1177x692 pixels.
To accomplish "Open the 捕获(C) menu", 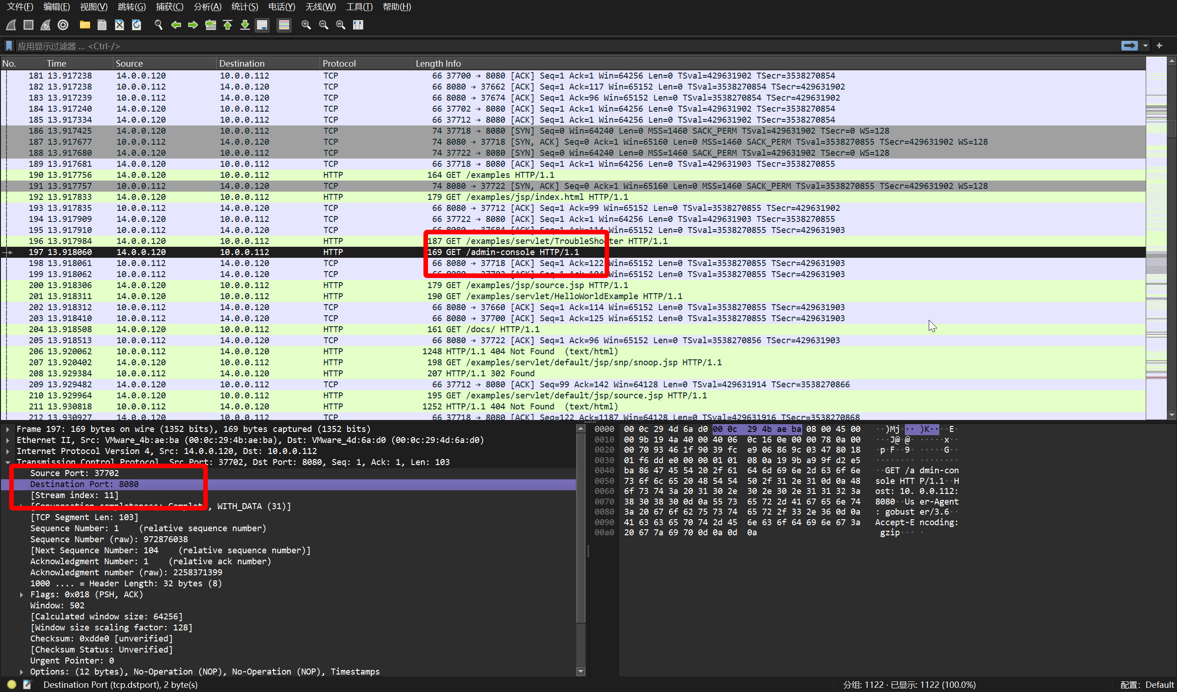I will click(170, 6).
